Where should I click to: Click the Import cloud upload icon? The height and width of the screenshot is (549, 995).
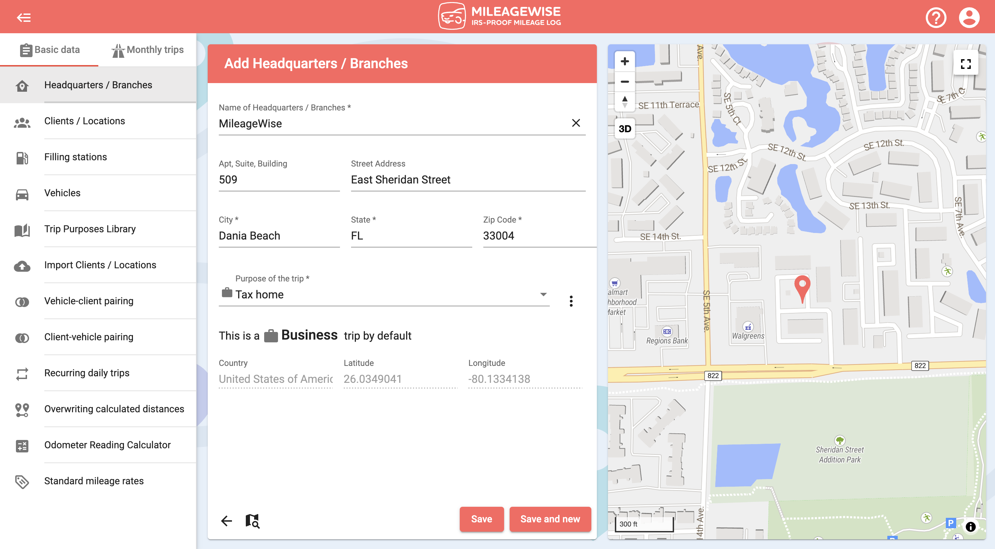[22, 266]
